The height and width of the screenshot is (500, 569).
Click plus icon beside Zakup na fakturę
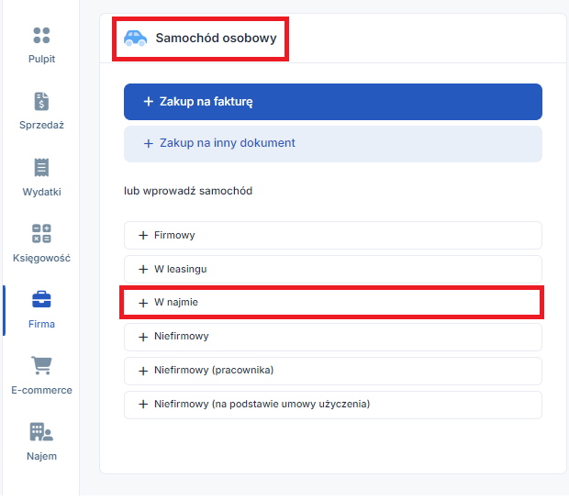(148, 102)
